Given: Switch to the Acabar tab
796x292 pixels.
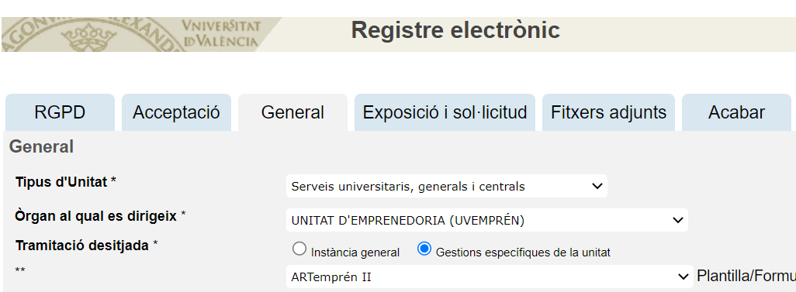Looking at the screenshot, I should [x=736, y=112].
